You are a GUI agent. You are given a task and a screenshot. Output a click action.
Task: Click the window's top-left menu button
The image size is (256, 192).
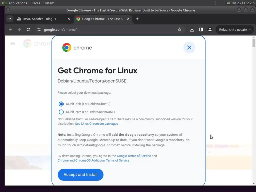click(x=8, y=10)
